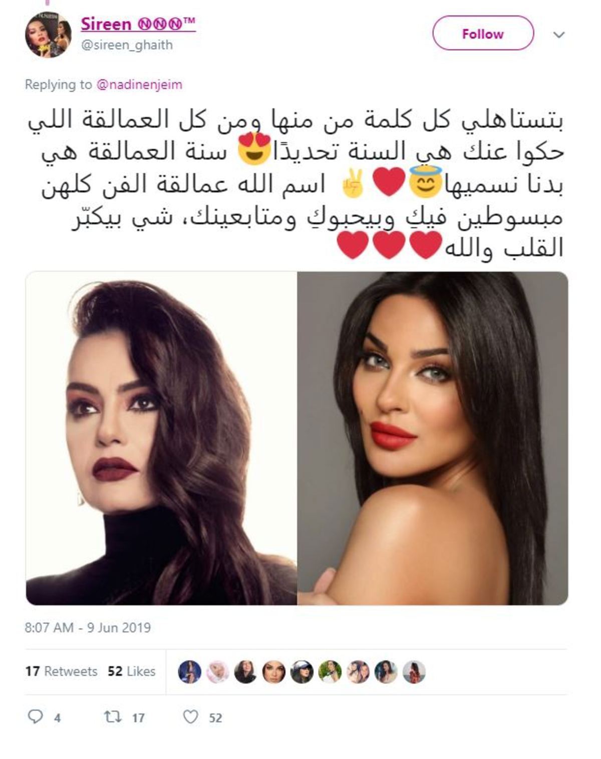The height and width of the screenshot is (759, 601).
Task: Open the third liker avatar with dark hair
Action: tap(246, 671)
